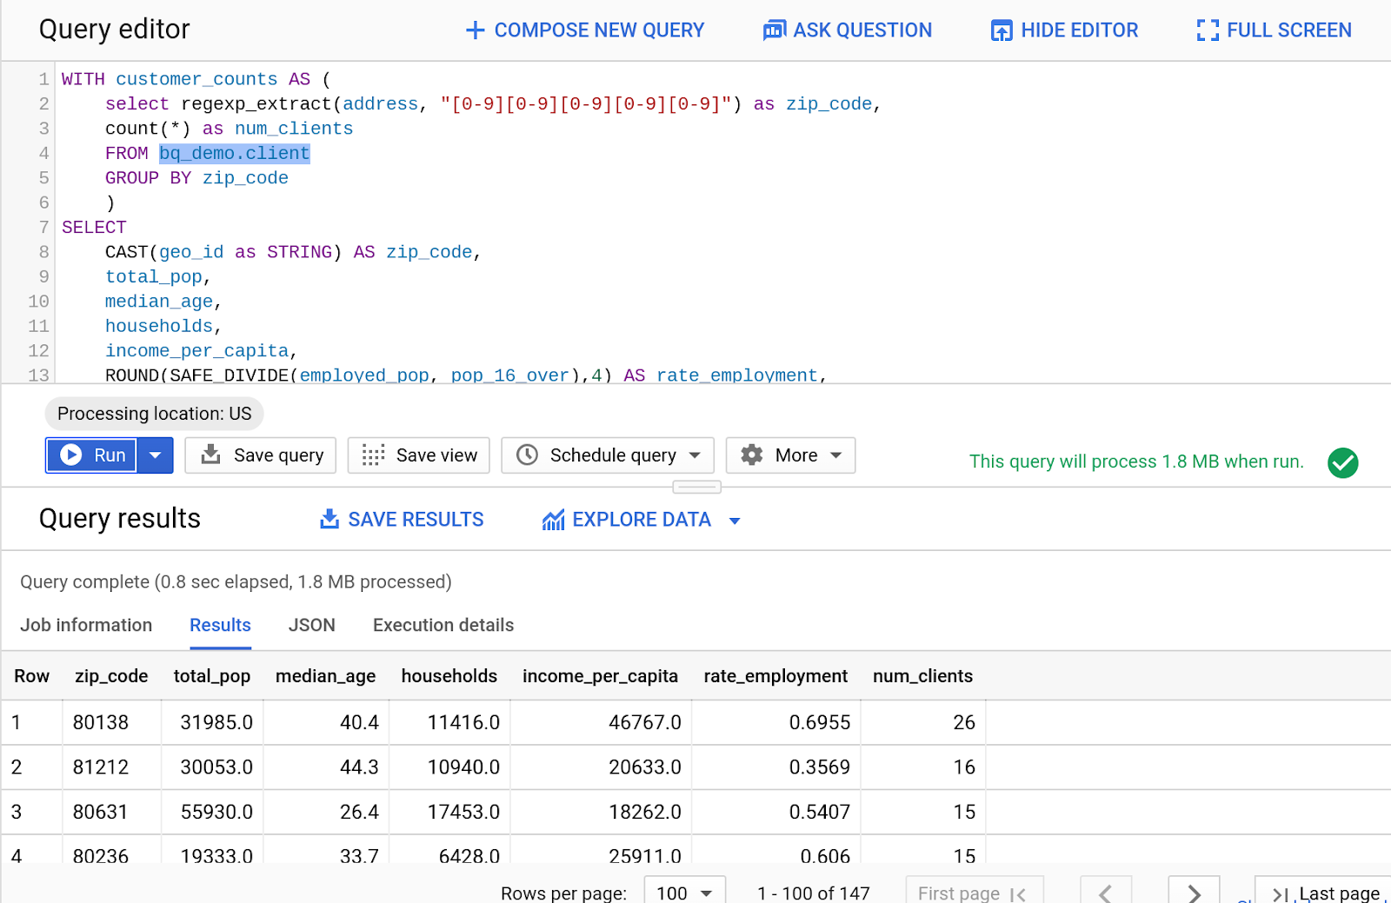Switch to the Job information tab

tap(86, 625)
